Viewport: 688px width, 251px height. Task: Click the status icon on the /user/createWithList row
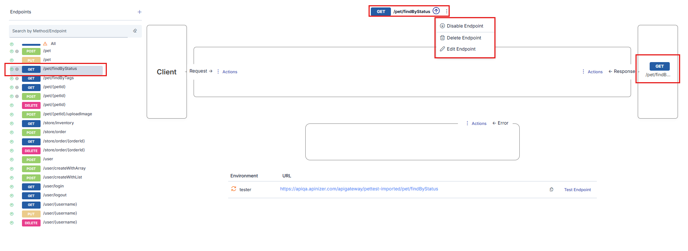coord(12,178)
